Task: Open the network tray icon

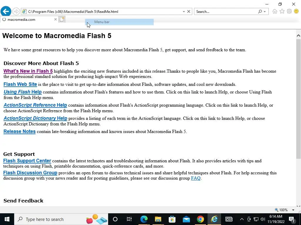Action: pyautogui.click(x=256, y=219)
